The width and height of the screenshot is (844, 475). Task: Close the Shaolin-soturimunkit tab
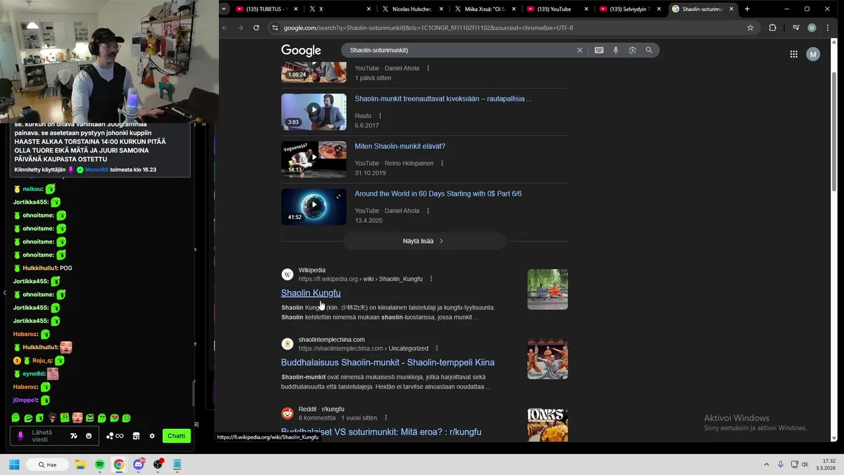point(731,9)
